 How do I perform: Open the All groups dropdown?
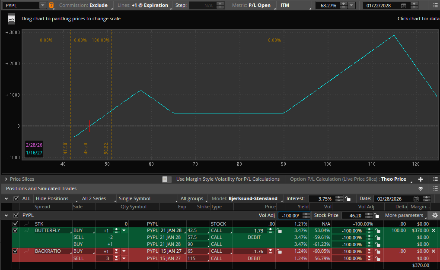point(193,198)
